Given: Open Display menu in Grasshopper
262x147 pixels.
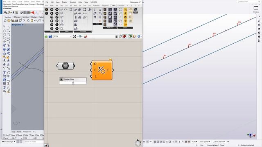Looking at the screenshot, I should [65, 2].
